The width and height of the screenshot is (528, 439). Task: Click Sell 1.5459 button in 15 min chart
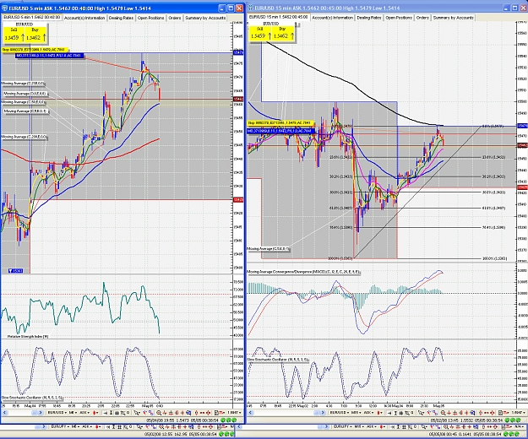260,34
